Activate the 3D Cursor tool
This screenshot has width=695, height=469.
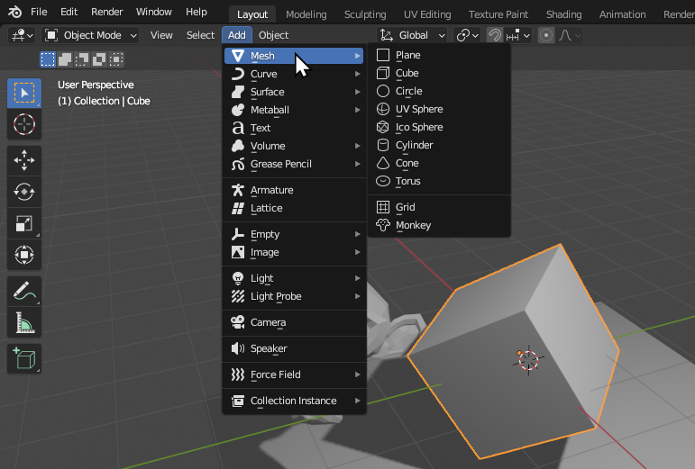[24, 125]
